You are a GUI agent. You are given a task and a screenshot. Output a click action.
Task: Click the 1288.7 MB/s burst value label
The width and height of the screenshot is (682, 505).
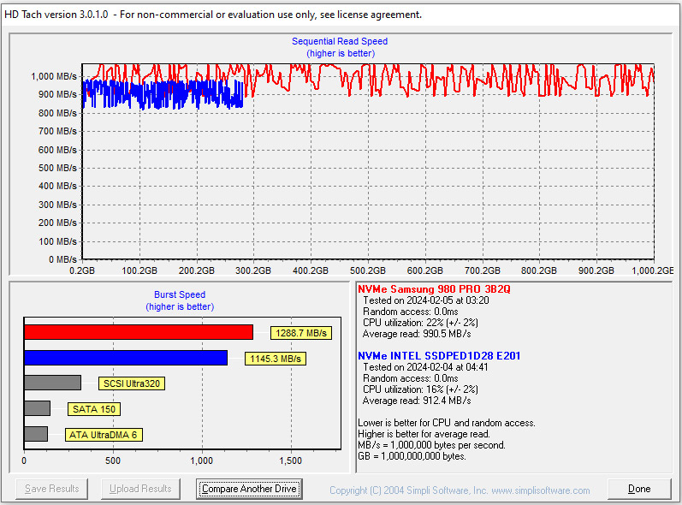[x=301, y=333]
